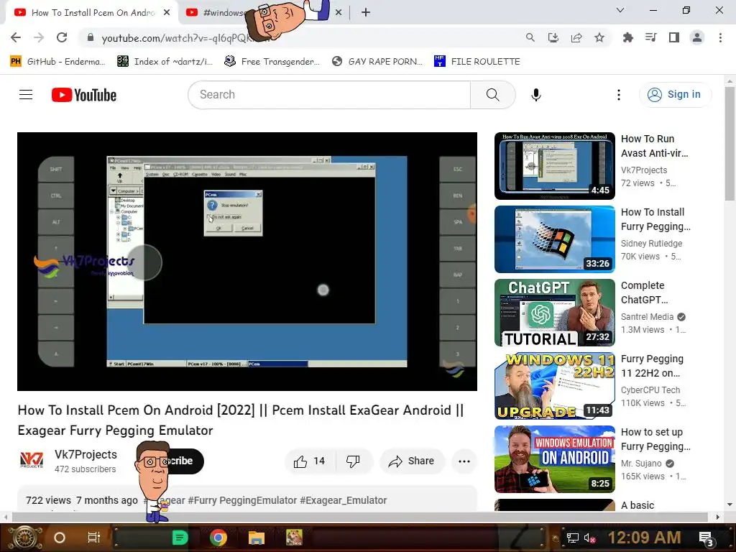The height and width of the screenshot is (552, 736).
Task: Click the taskbar clock 12:09 AM
Action: pos(645,538)
